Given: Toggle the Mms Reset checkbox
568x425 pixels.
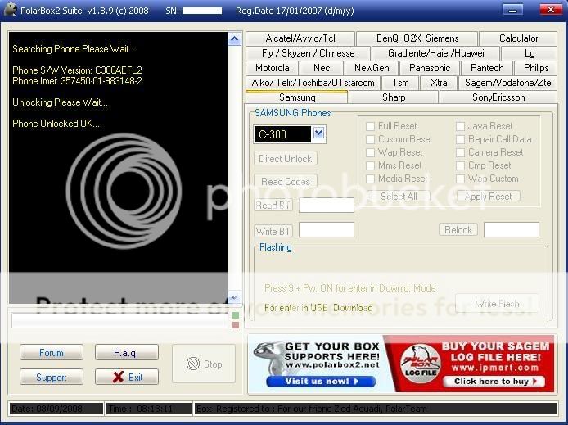Looking at the screenshot, I should pyautogui.click(x=370, y=165).
